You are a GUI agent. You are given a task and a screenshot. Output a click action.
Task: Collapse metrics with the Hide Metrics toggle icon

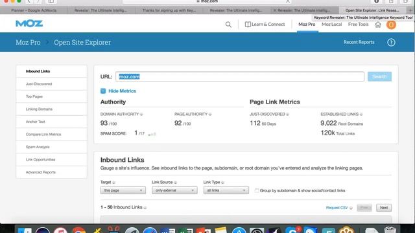[x=103, y=91]
